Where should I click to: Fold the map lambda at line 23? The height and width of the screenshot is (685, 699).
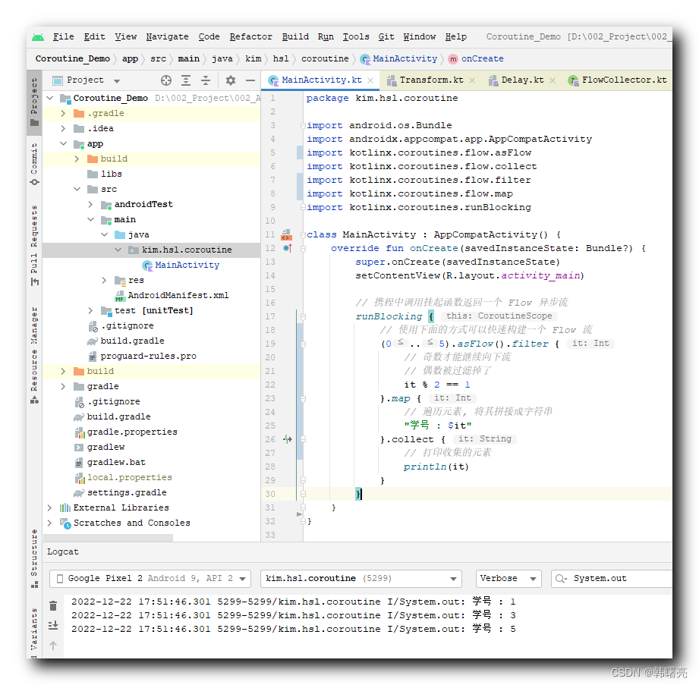pyautogui.click(x=303, y=398)
